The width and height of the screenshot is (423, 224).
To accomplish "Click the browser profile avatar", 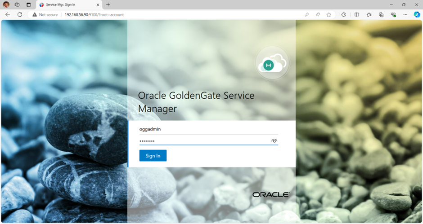I will click(x=6, y=4).
